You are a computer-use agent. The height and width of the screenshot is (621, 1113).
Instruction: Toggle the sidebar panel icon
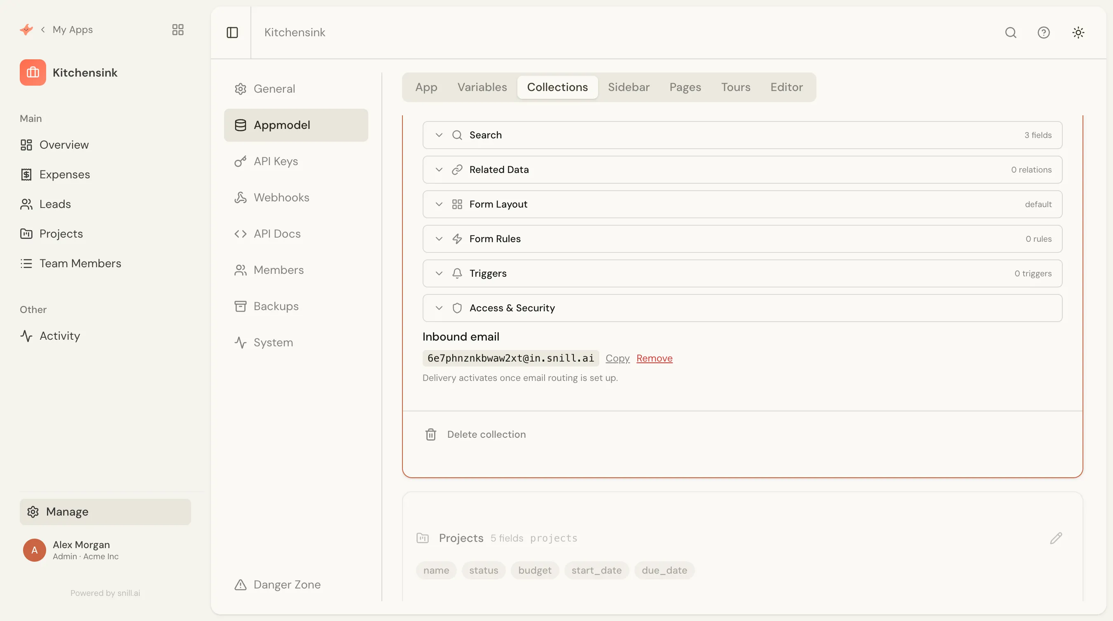tap(232, 33)
